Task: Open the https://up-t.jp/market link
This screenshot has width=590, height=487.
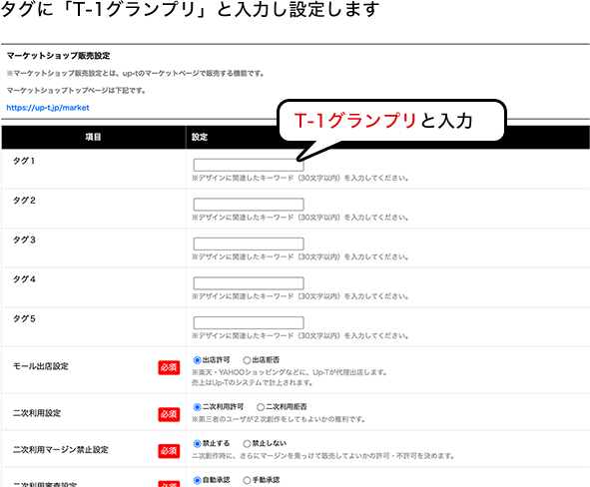Action: [x=48, y=108]
